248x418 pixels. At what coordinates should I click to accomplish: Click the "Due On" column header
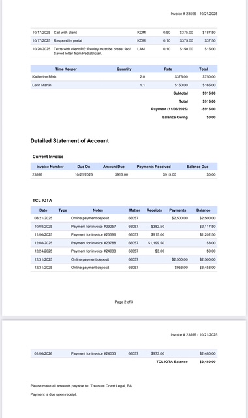click(x=84, y=167)
